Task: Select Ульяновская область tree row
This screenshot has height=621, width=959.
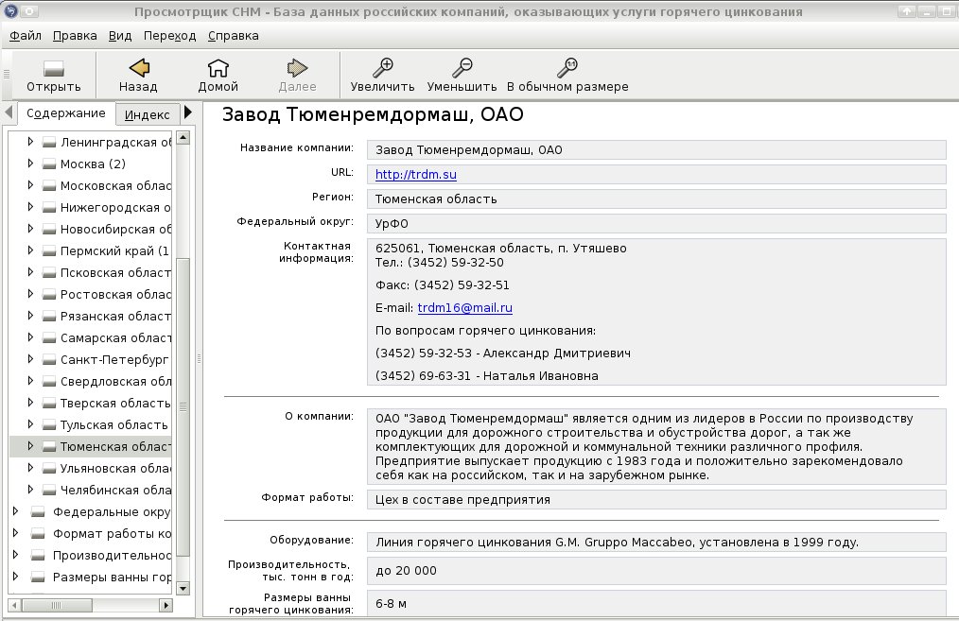Action: (x=91, y=468)
